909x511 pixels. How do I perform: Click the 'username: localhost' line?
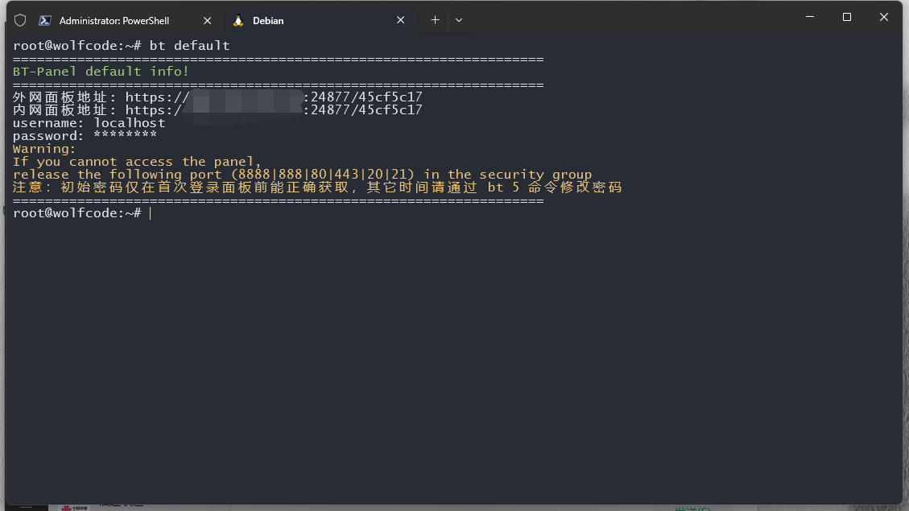point(89,123)
